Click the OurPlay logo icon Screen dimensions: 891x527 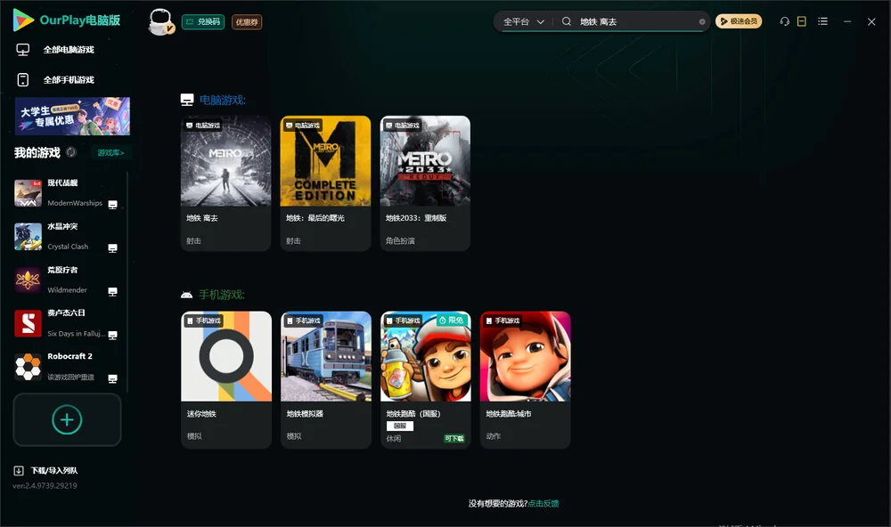point(23,20)
